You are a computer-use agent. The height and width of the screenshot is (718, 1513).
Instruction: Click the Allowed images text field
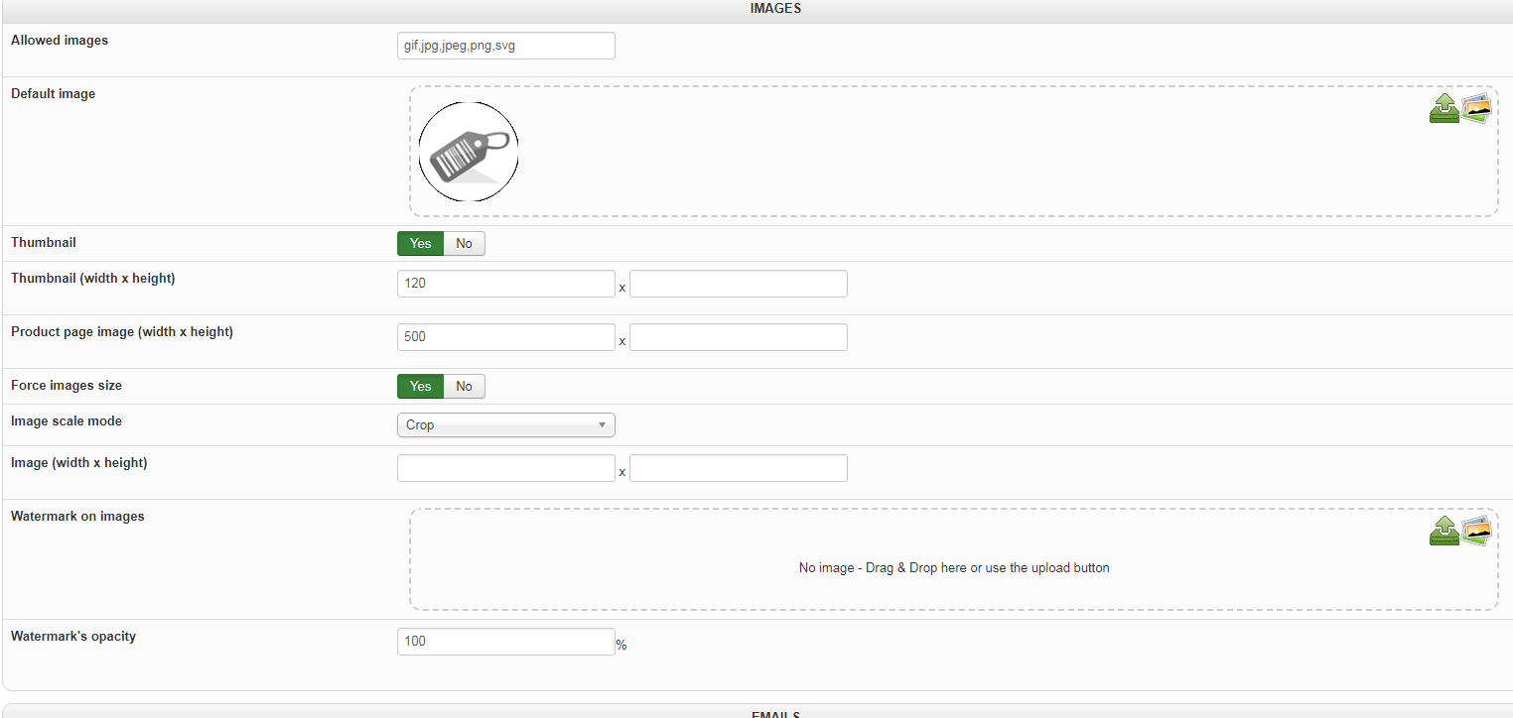(505, 46)
